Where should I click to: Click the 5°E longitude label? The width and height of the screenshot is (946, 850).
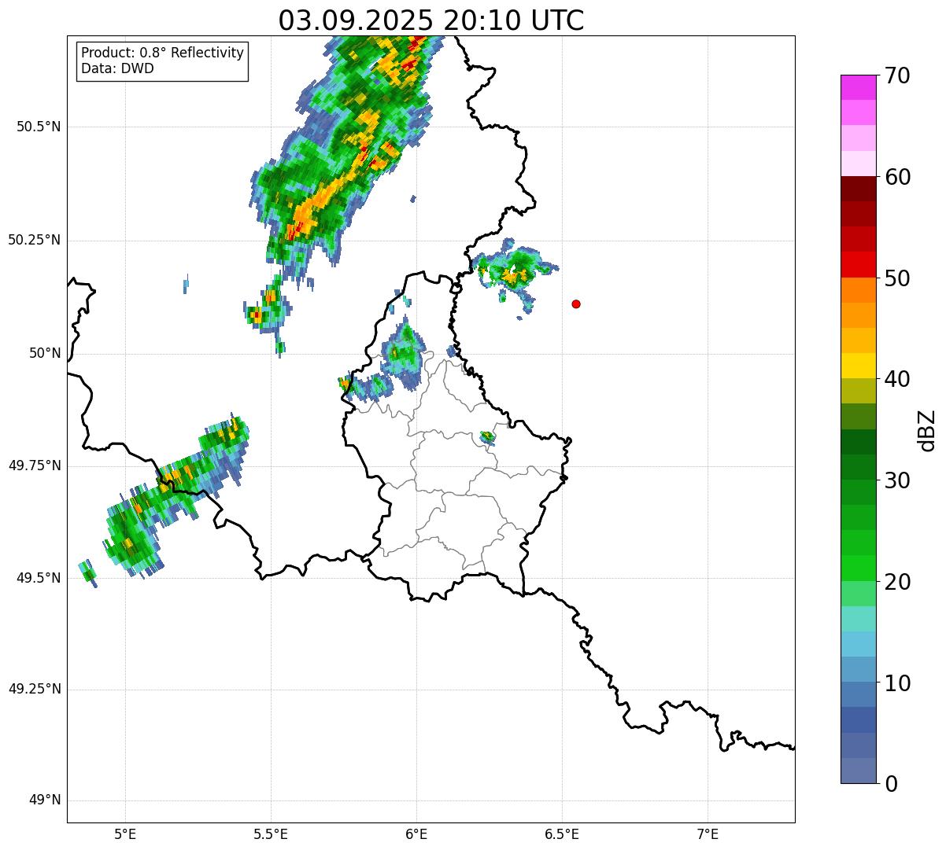[x=125, y=834]
